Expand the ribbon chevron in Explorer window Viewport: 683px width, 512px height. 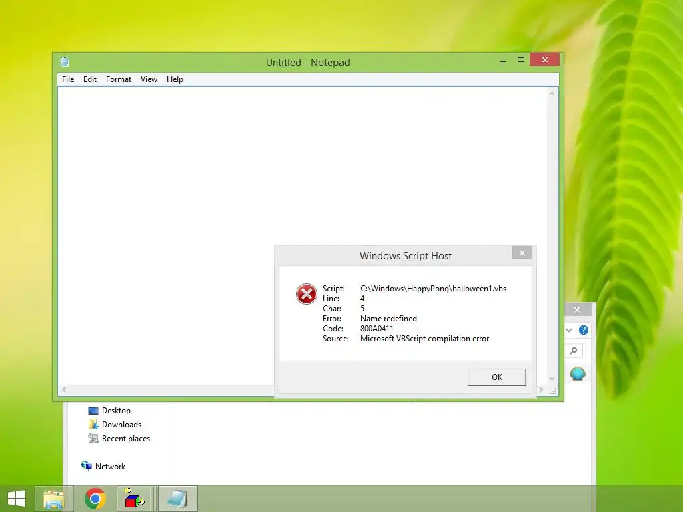coord(569,330)
